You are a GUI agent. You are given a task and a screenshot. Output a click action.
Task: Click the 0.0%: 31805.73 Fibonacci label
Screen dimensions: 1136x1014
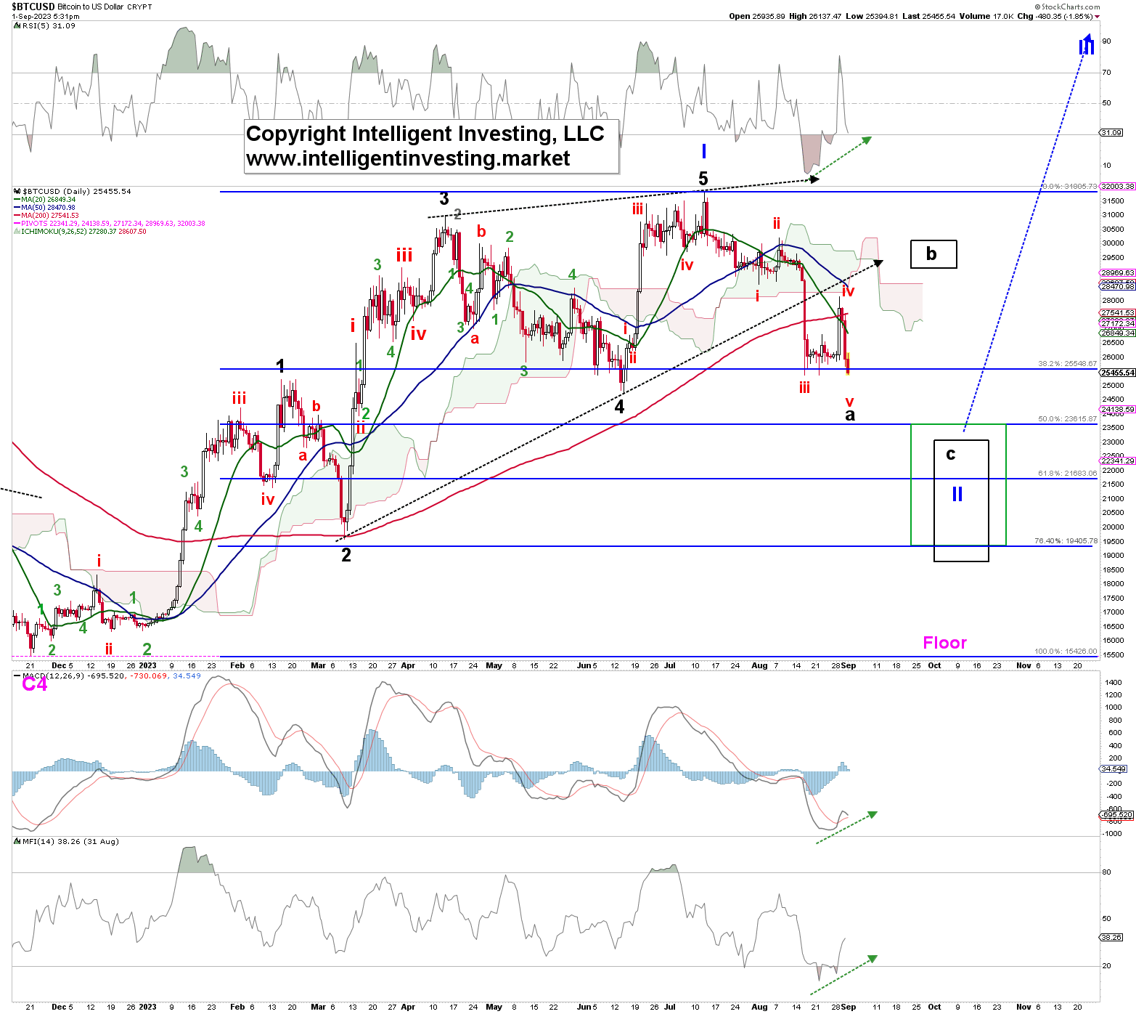pos(1070,187)
